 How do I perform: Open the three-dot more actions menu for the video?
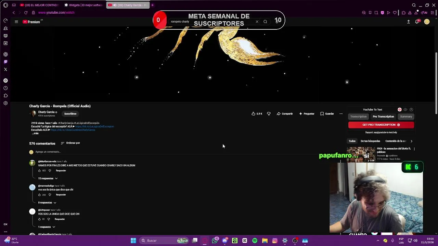click(341, 114)
